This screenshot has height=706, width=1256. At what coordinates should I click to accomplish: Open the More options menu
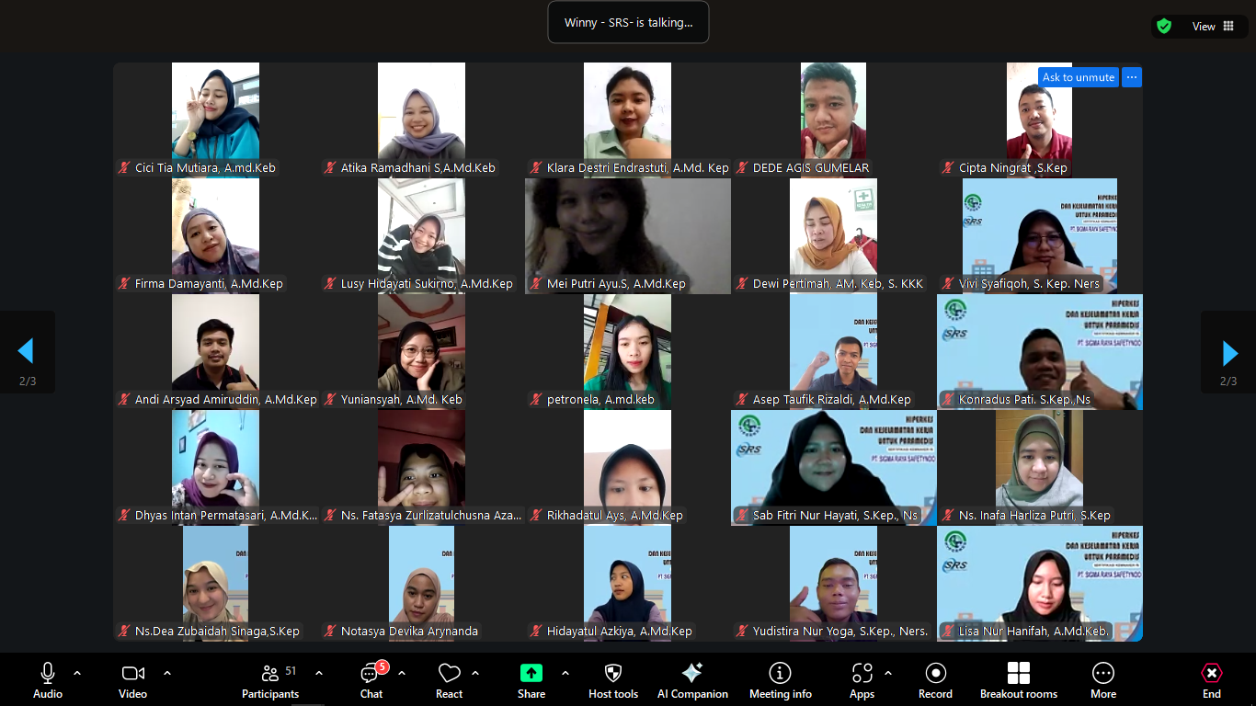[1102, 674]
